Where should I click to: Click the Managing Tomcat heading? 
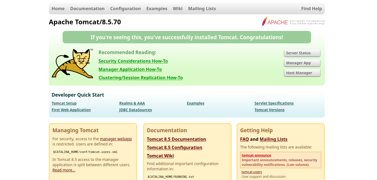point(75,130)
